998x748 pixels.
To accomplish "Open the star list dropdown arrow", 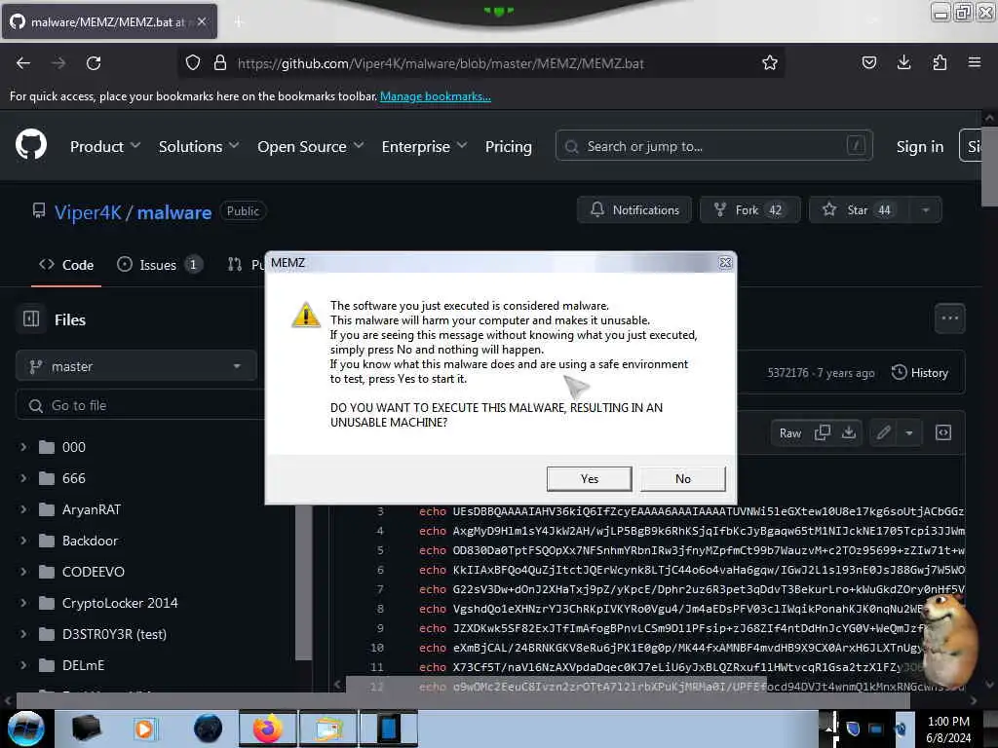I will 926,210.
